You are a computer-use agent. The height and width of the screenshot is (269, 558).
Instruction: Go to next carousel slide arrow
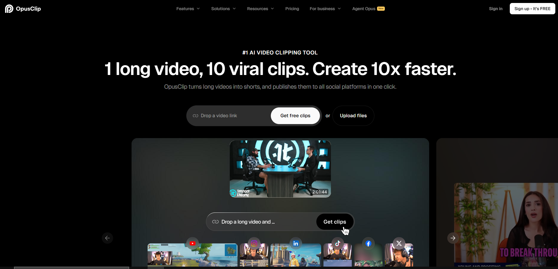[453, 238]
